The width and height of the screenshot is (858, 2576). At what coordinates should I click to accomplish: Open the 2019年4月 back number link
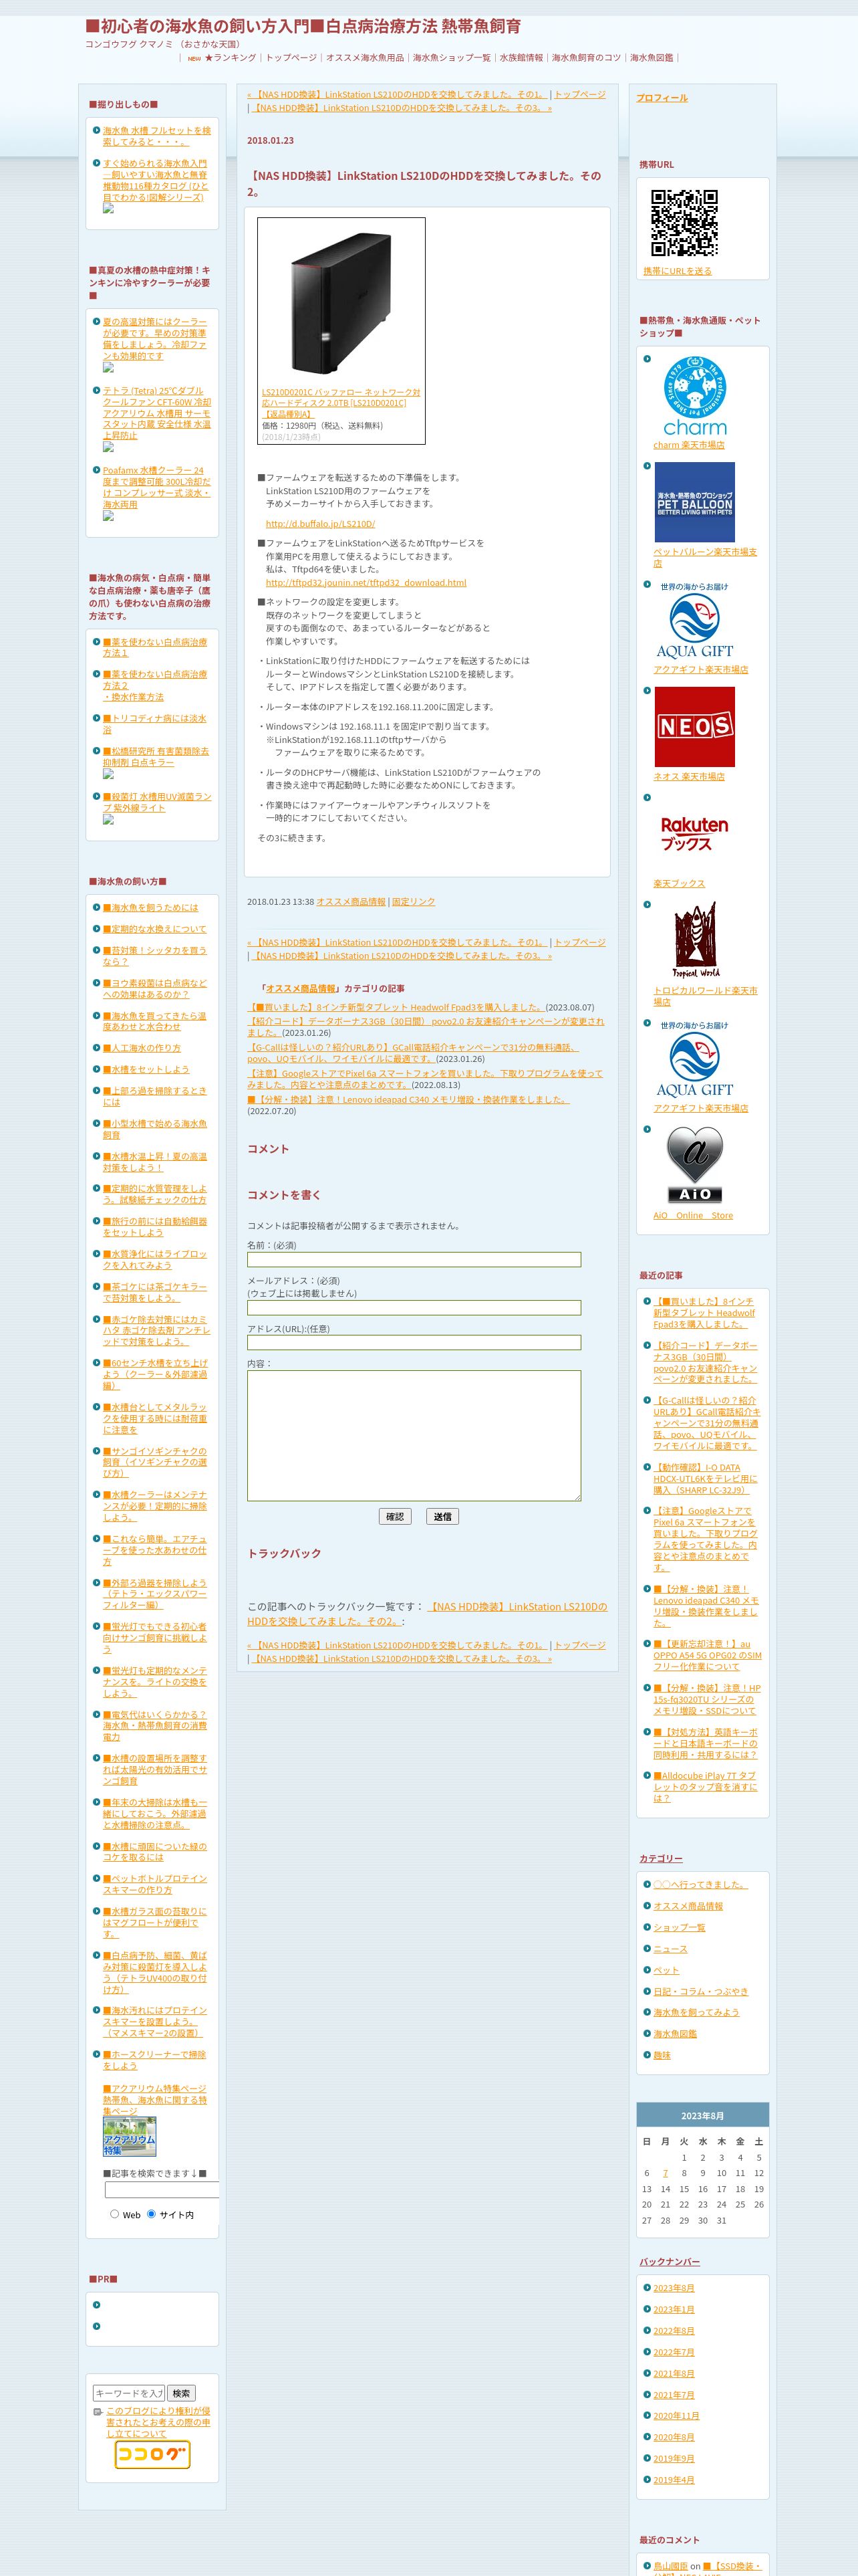click(674, 2479)
